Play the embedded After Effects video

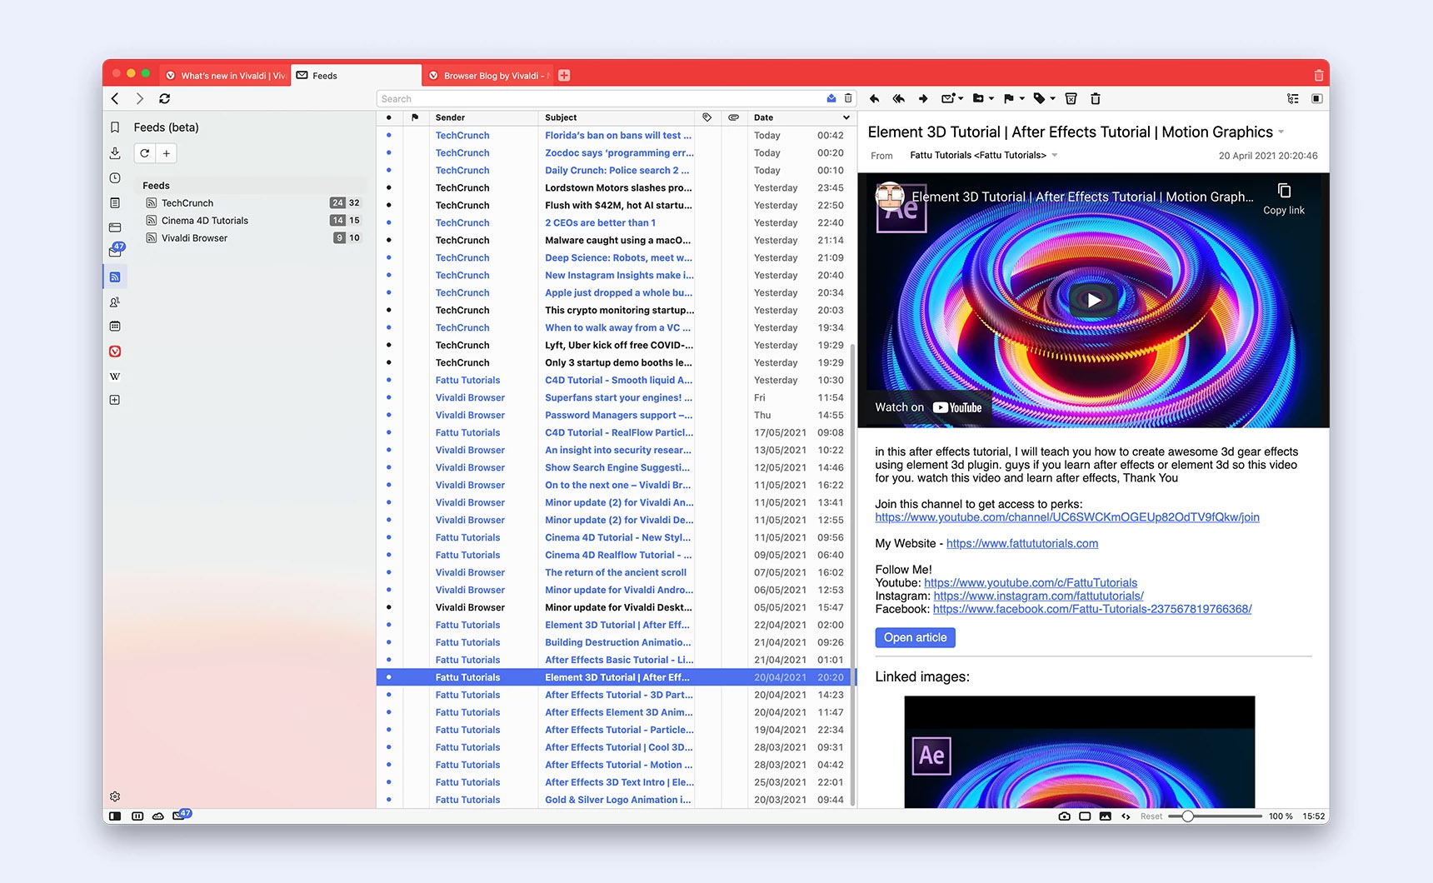[x=1093, y=301]
